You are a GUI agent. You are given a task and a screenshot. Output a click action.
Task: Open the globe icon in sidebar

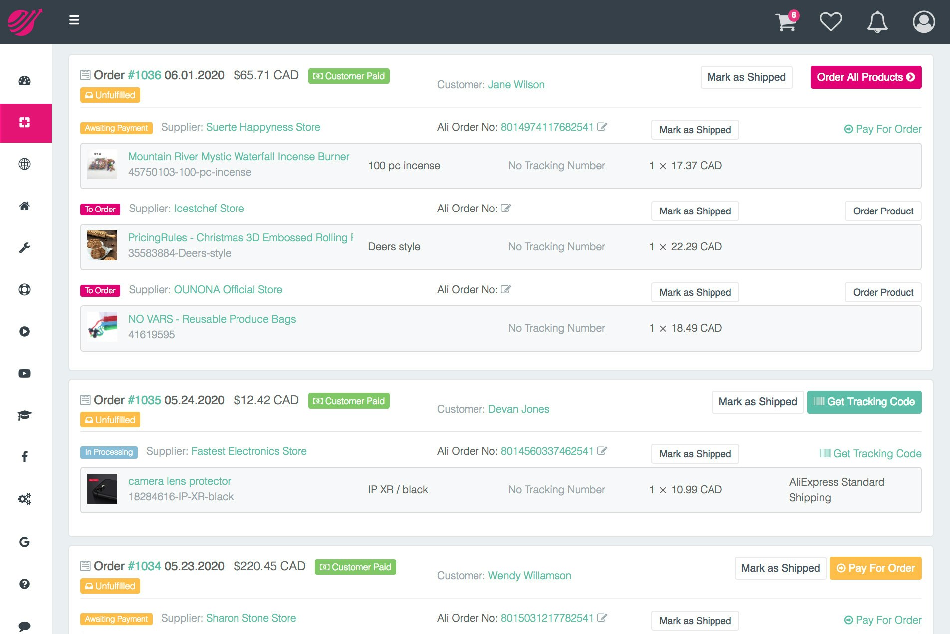tap(24, 164)
